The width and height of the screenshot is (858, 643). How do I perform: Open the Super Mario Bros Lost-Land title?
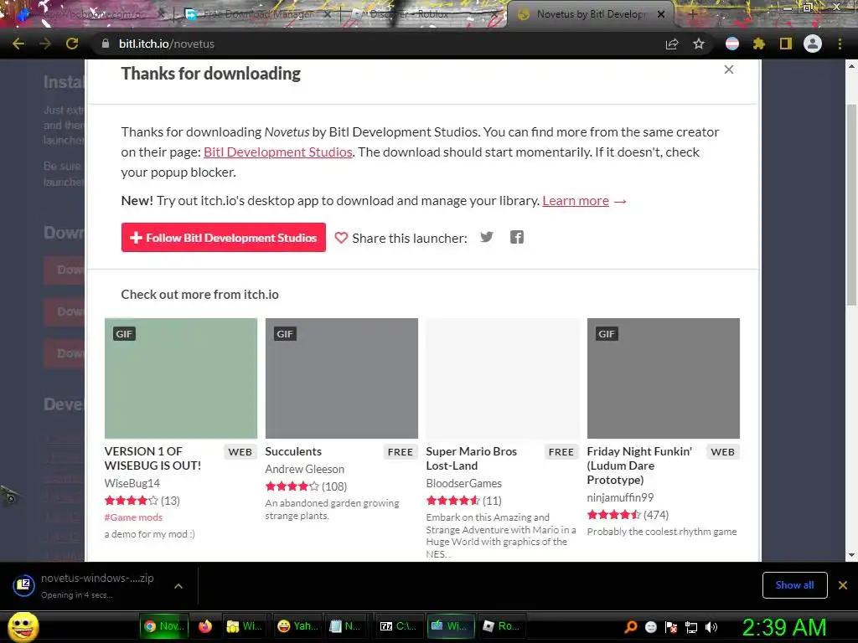pyautogui.click(x=471, y=458)
